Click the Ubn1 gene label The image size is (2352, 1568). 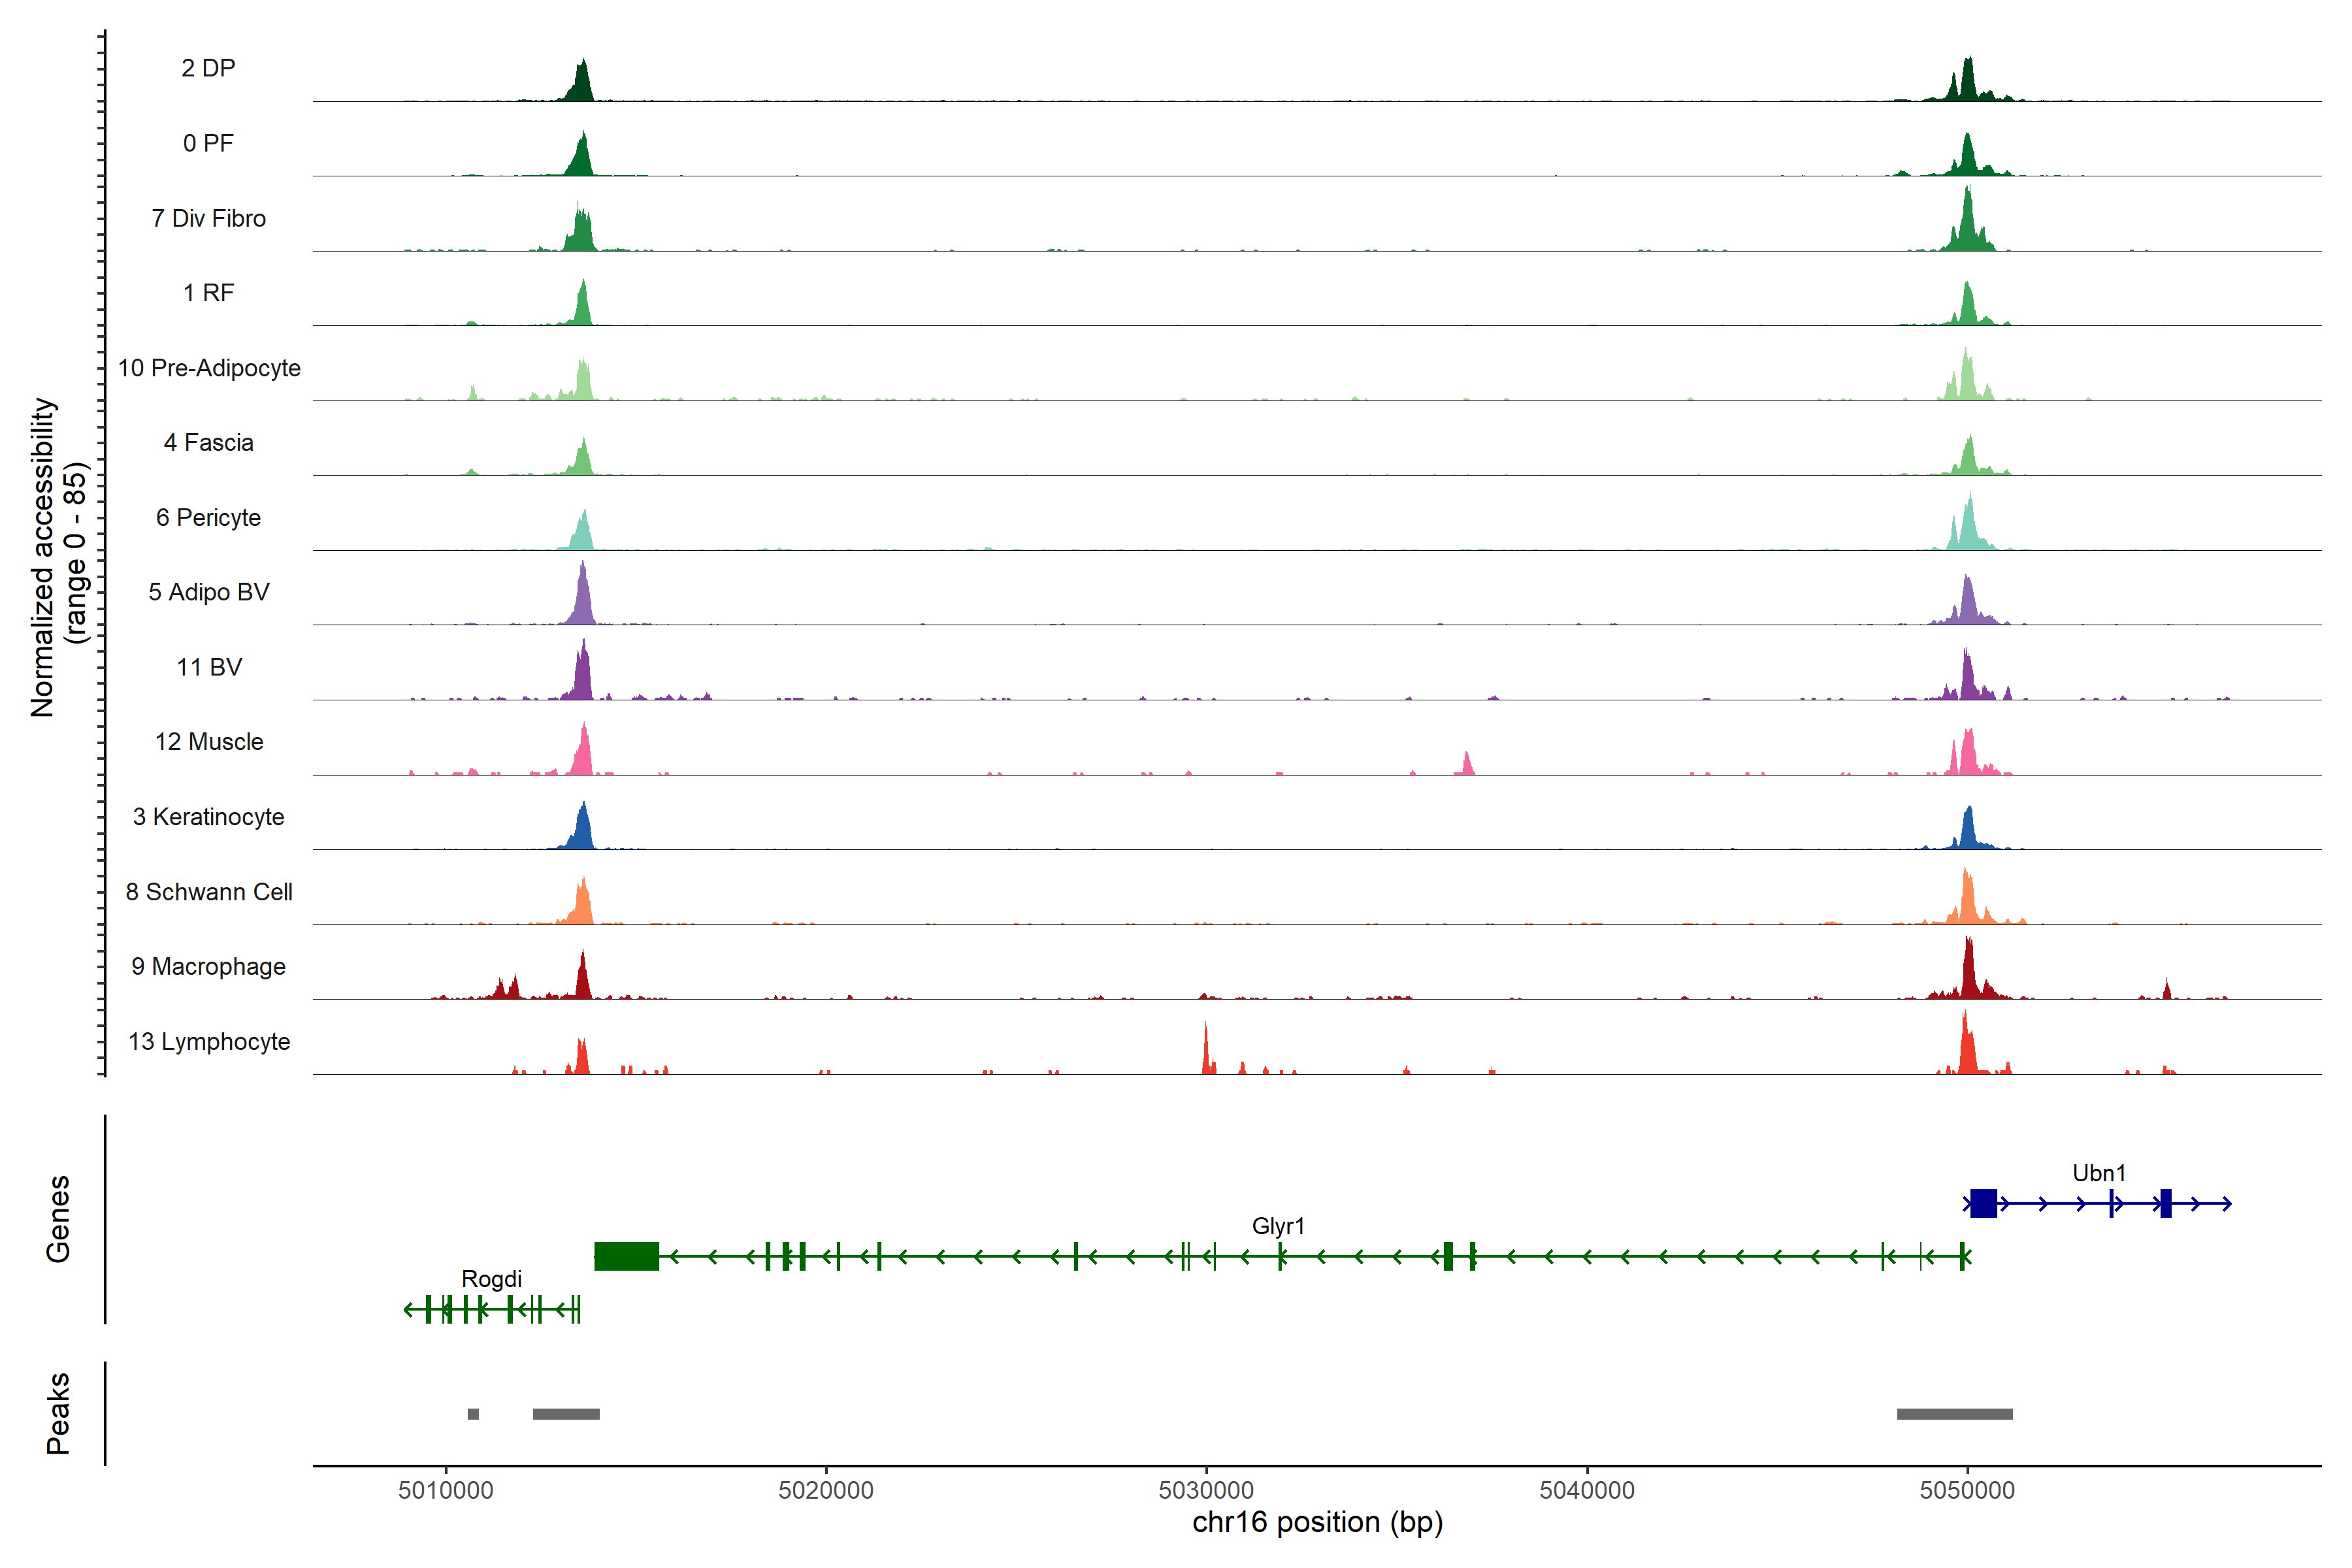pyautogui.click(x=2098, y=1173)
